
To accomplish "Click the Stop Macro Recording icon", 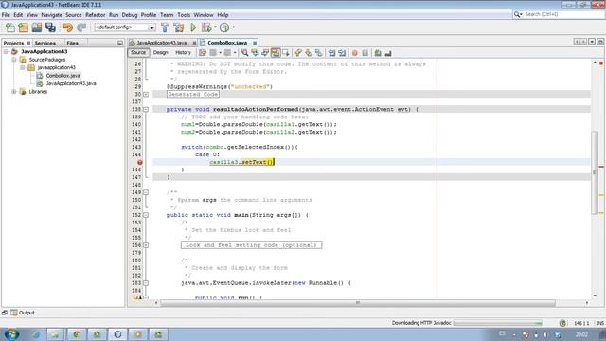I will (x=365, y=53).
